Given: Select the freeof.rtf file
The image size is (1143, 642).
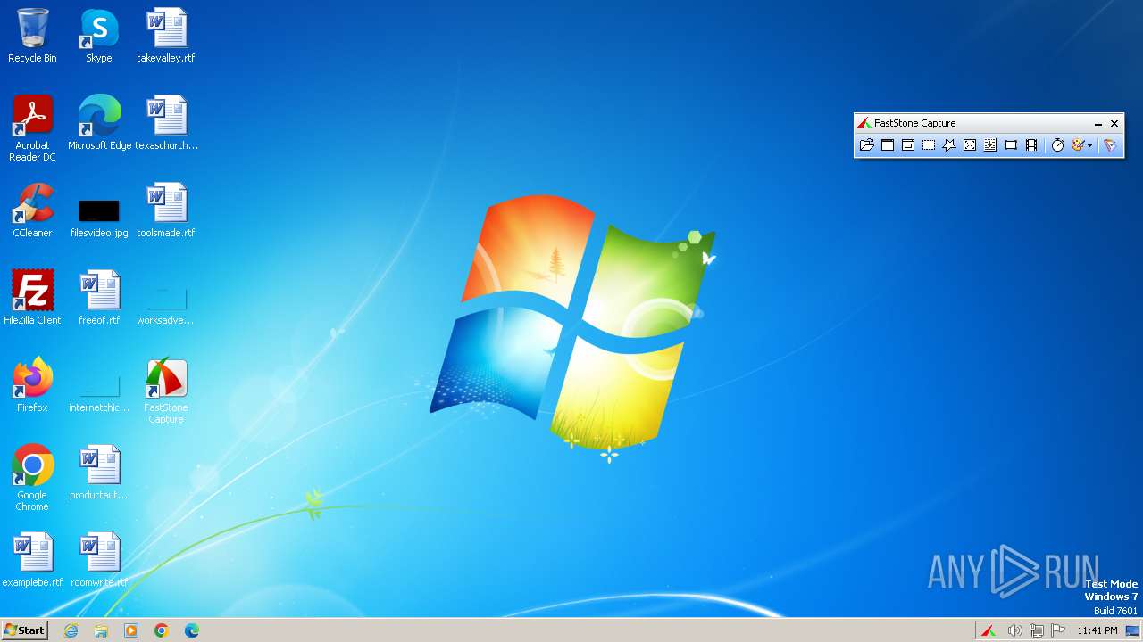Looking at the screenshot, I should (x=99, y=298).
